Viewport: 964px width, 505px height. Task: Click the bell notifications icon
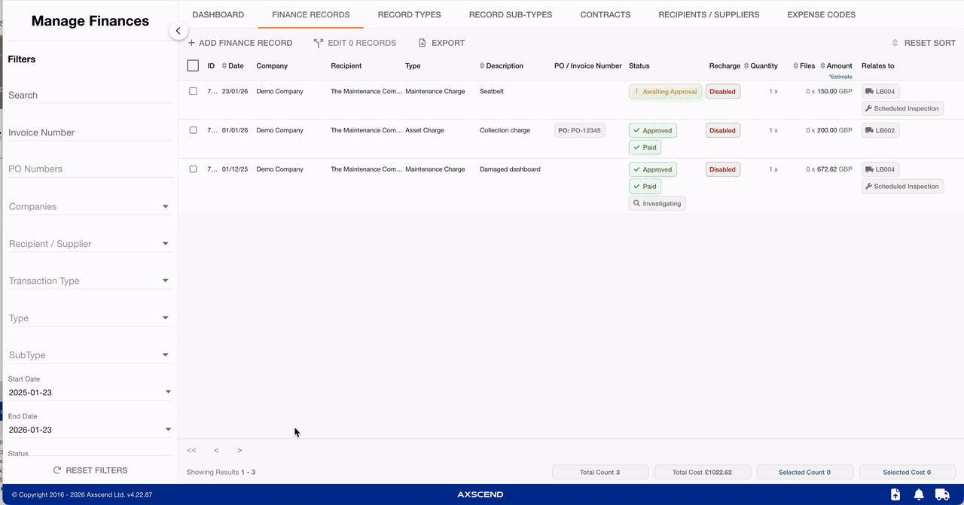click(919, 494)
